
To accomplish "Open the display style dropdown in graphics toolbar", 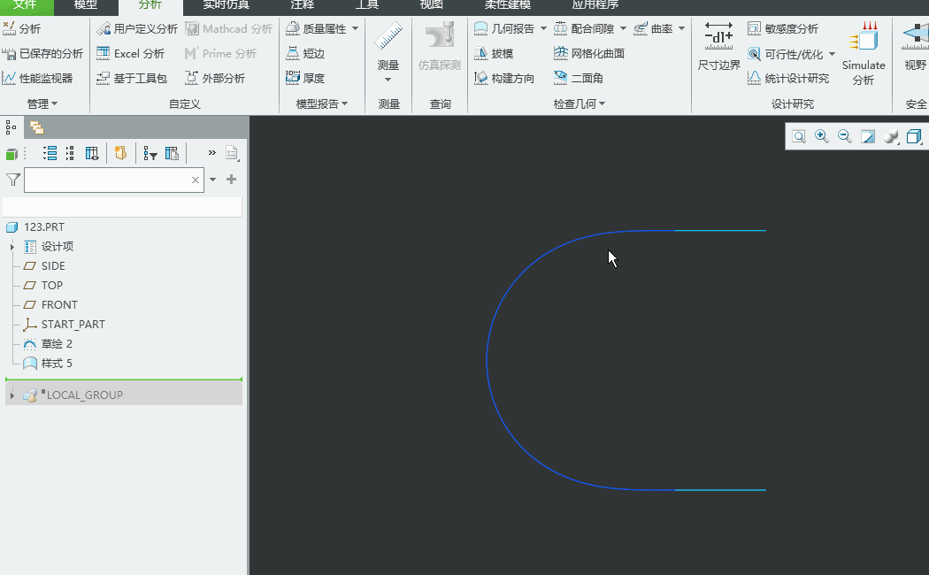I will tap(891, 137).
